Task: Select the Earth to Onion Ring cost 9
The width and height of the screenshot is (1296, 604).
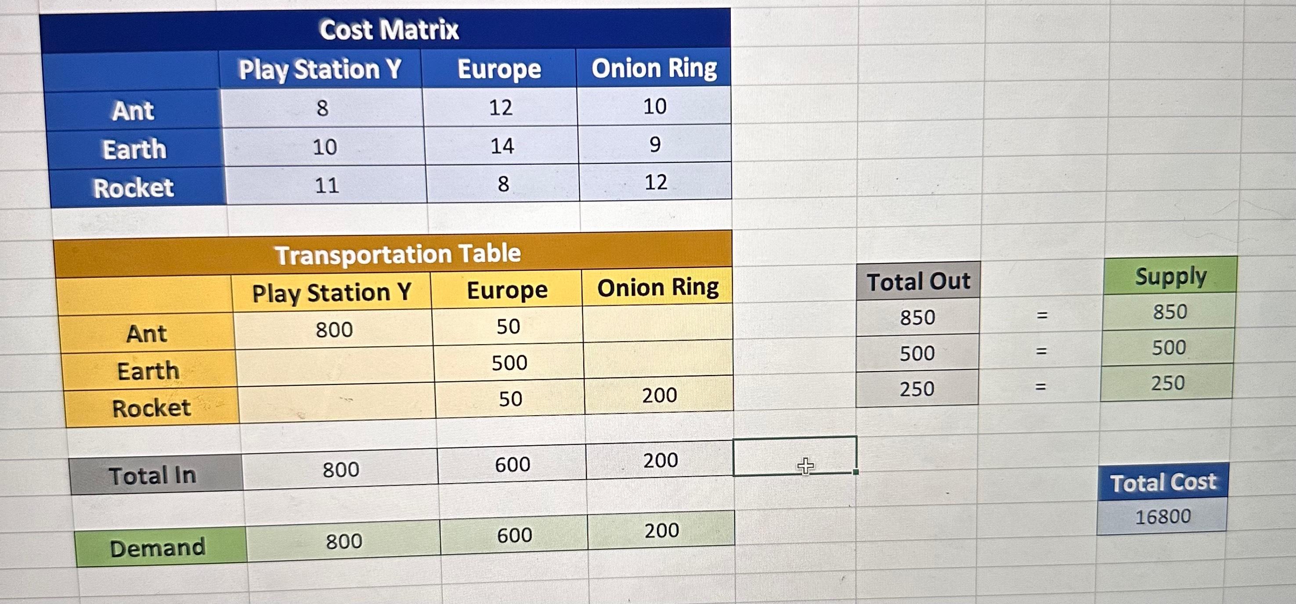Action: pos(654,144)
